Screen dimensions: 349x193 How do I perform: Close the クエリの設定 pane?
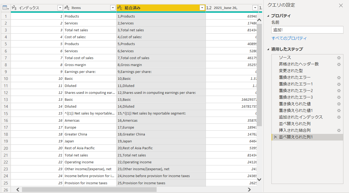tap(341, 5)
